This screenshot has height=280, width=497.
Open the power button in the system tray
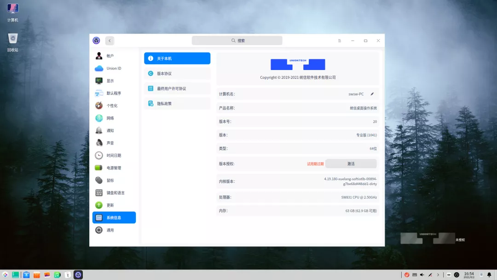[x=457, y=275]
